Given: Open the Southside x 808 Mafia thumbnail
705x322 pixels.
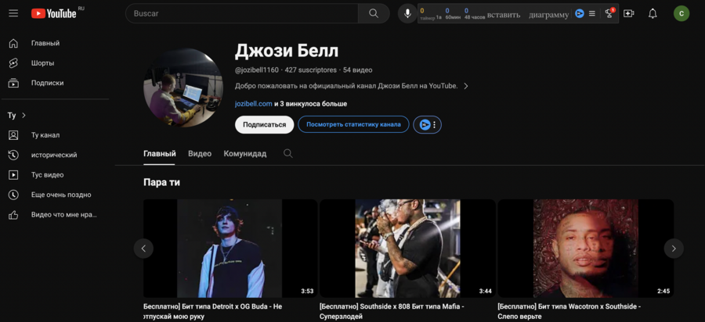Looking at the screenshot, I should [x=407, y=249].
